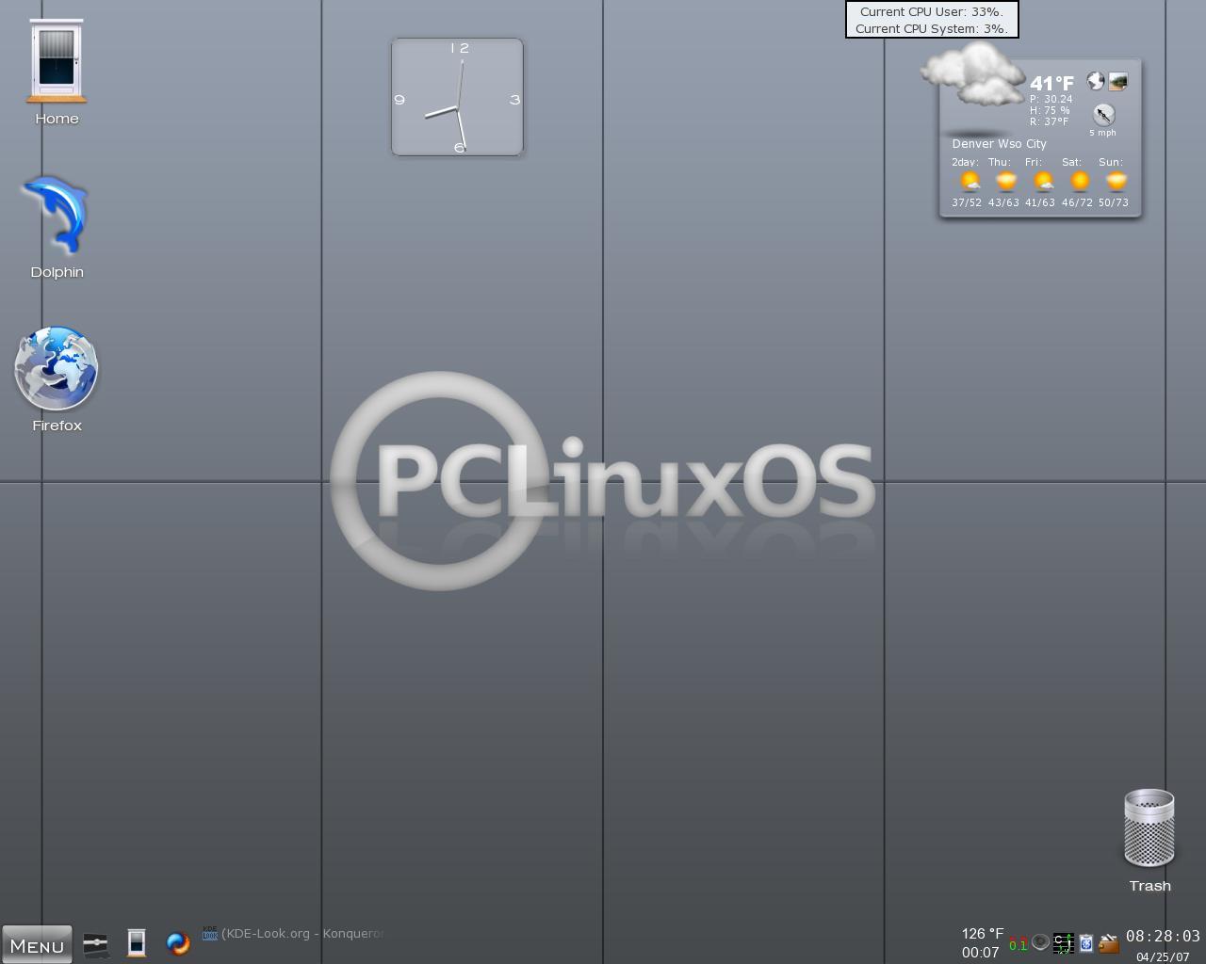This screenshot has width=1206, height=964.
Task: Click the landscape picture icon in weather widget
Action: pos(1117,82)
